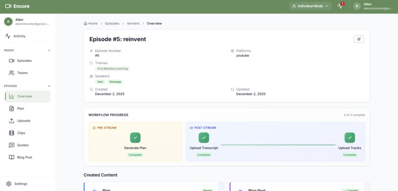Image resolution: width=398 pixels, height=191 pixels.
Task: Click the Blog Post book icon
Action: (x=11, y=157)
